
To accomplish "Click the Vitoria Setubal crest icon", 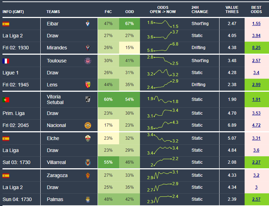I will coord(88,99).
